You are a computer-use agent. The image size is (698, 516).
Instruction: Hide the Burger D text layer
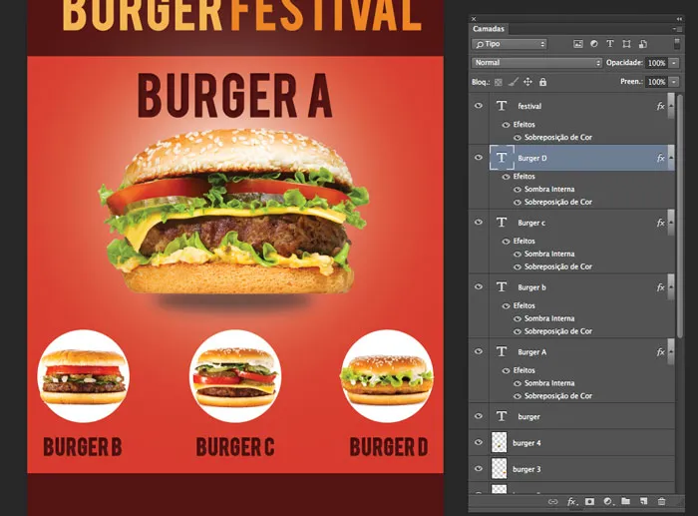479,158
